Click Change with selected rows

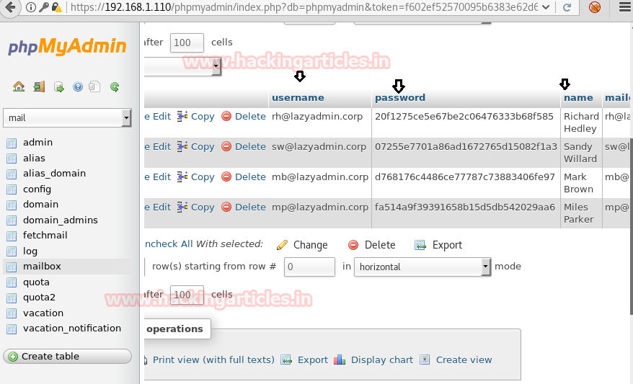pos(302,245)
